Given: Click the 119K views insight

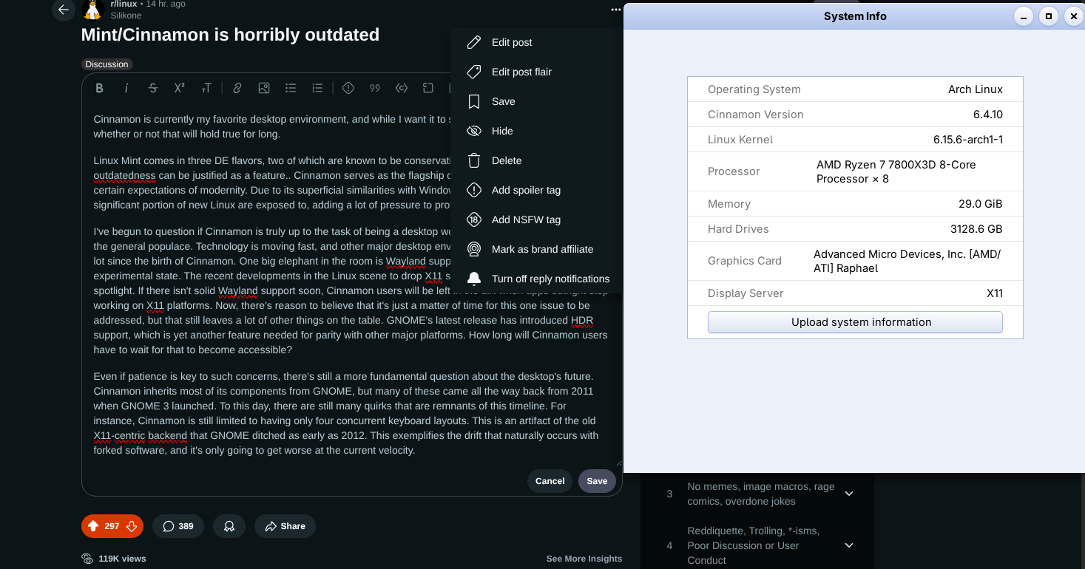Looking at the screenshot, I should (x=114, y=559).
